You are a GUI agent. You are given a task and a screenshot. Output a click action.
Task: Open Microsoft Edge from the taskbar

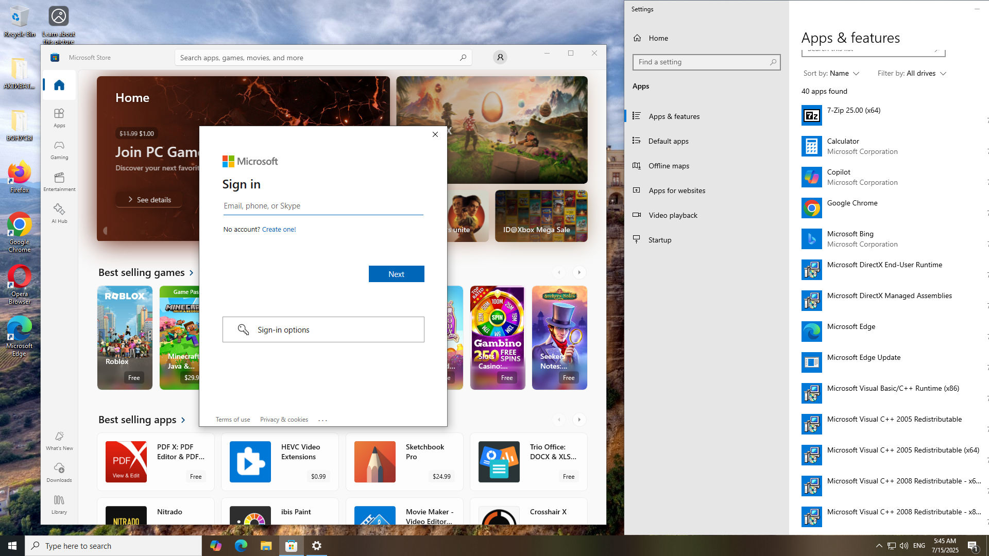(x=241, y=546)
